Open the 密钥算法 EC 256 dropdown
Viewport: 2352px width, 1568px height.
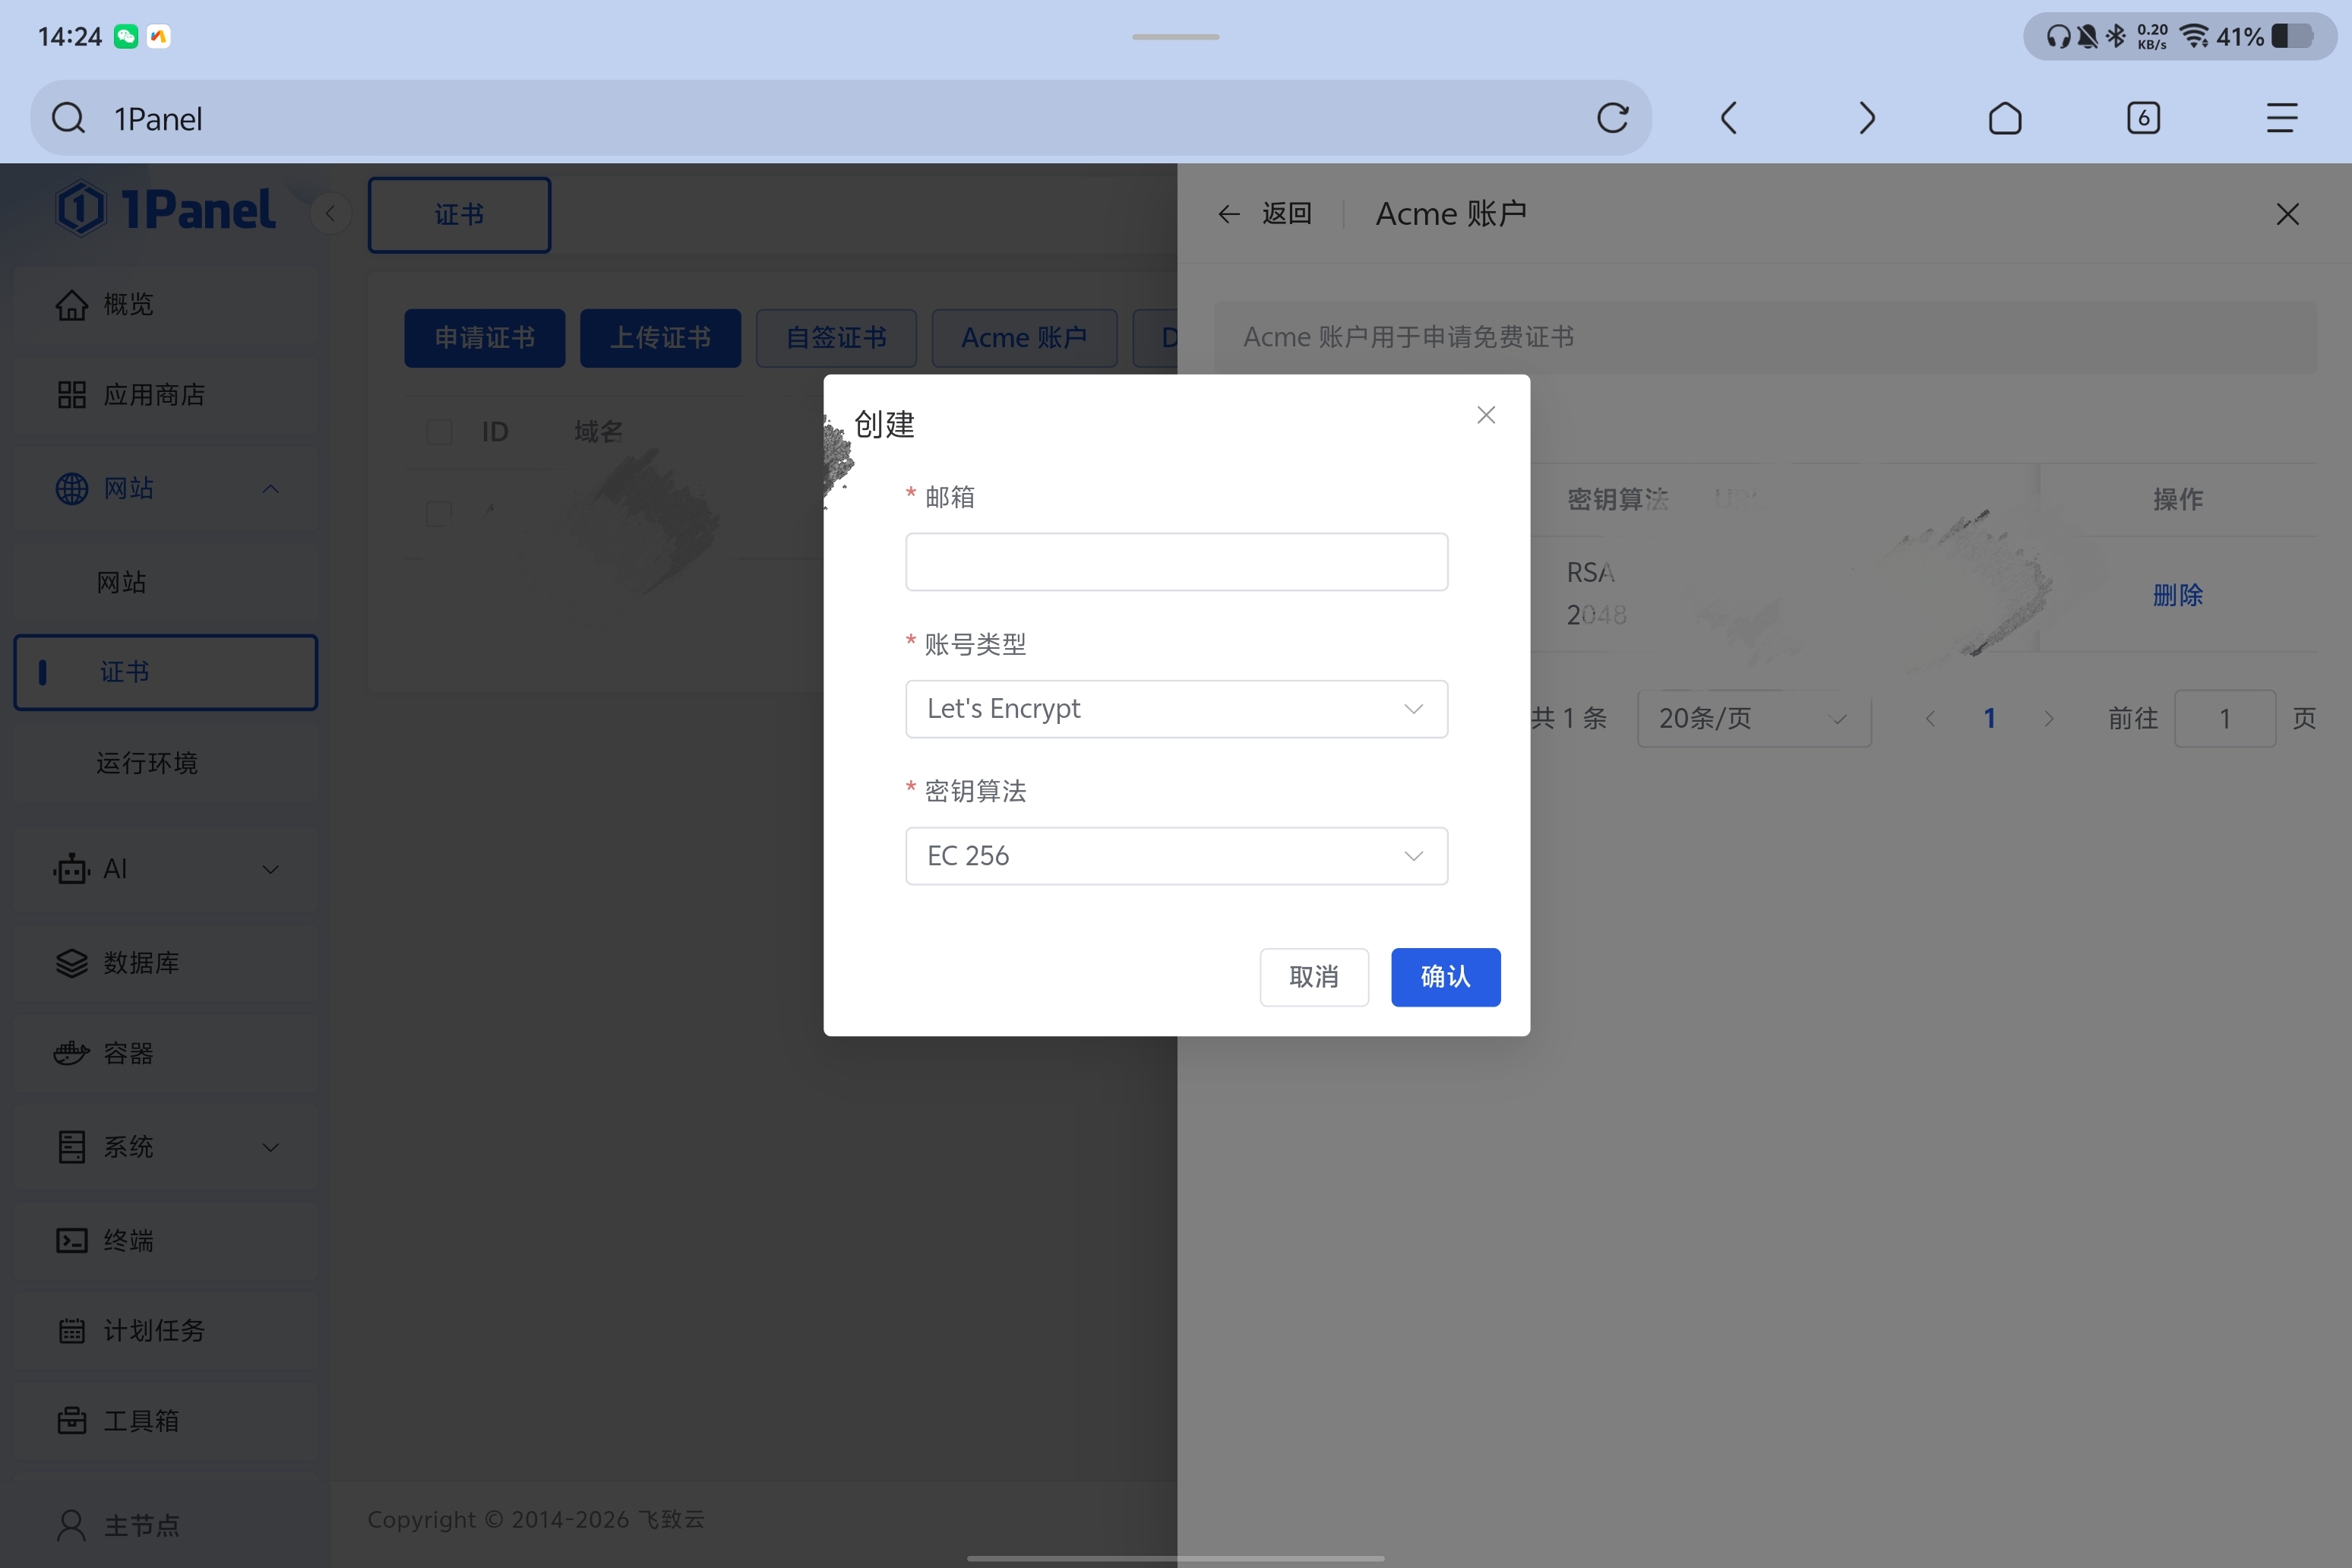pyautogui.click(x=1176, y=856)
